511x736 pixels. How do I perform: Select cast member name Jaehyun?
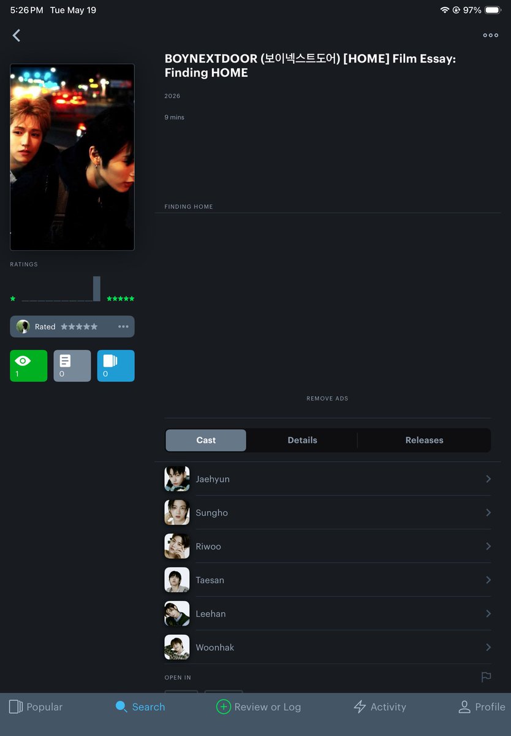(213, 480)
